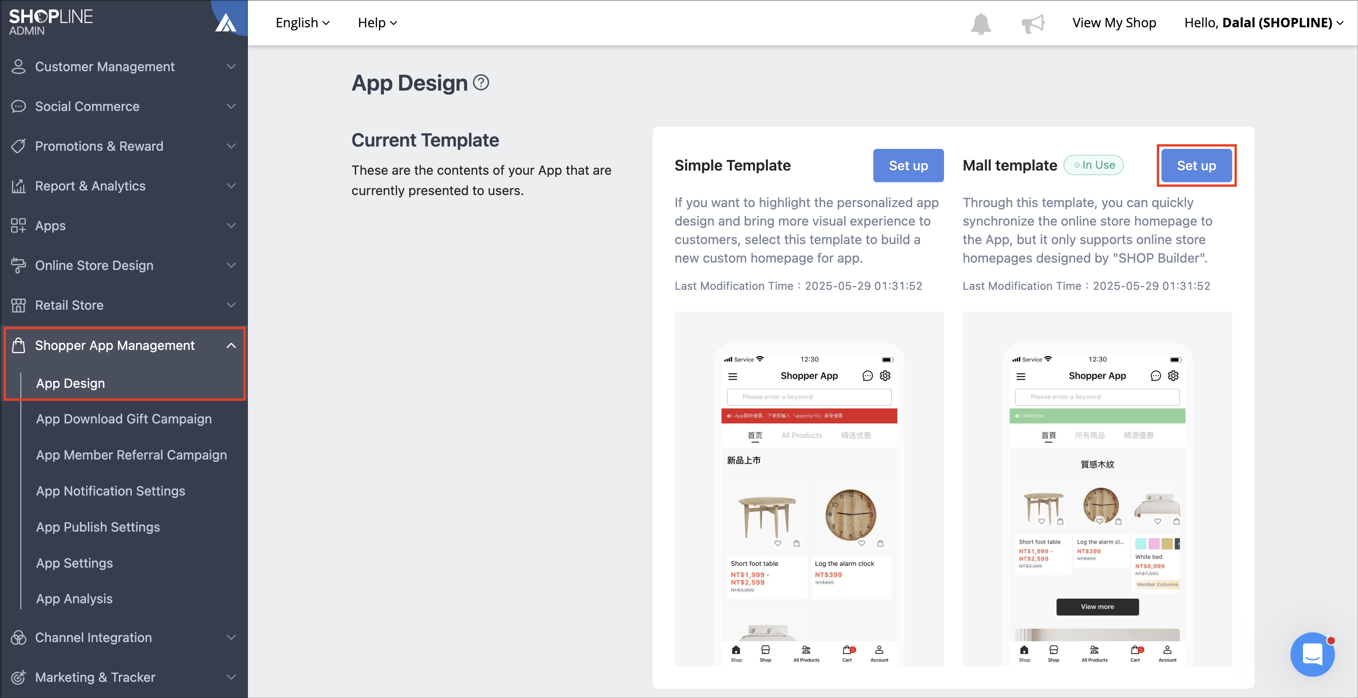Expand the Channel Integration chevron
Screen dimensions: 1358x698
[231, 637]
